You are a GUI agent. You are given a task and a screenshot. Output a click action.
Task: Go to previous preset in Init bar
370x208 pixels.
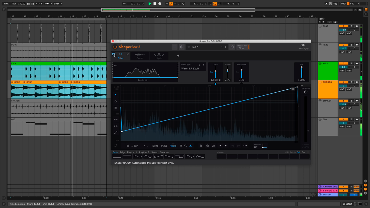click(x=222, y=47)
